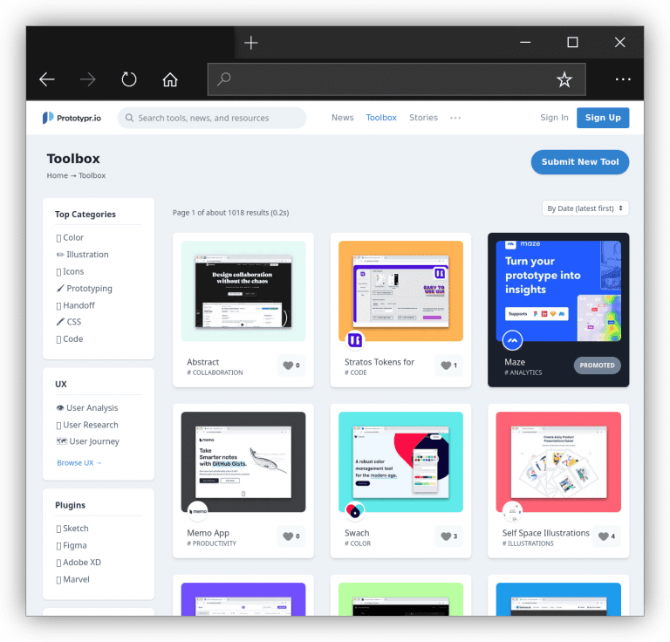
Task: Open the browser three-dot settings menu
Action: tap(623, 79)
